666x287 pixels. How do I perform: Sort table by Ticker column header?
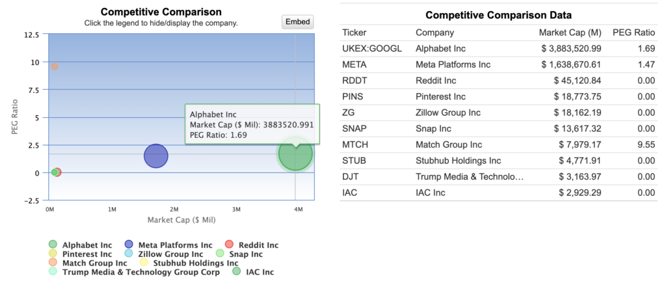click(354, 33)
